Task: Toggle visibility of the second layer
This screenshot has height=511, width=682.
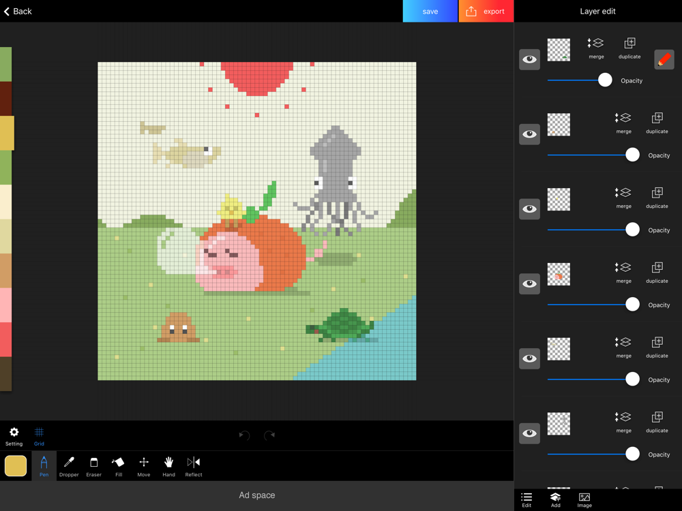Action: (x=530, y=134)
